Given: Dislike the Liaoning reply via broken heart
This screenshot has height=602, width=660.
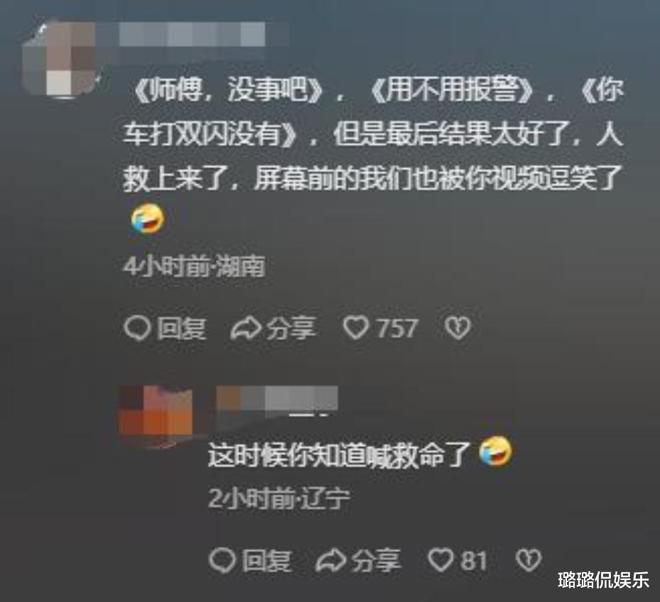Looking at the screenshot, I should coord(529,560).
